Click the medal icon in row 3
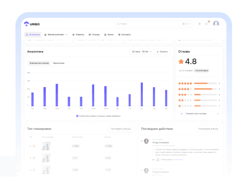The width and height of the screenshot is (248, 178). tap(34, 170)
